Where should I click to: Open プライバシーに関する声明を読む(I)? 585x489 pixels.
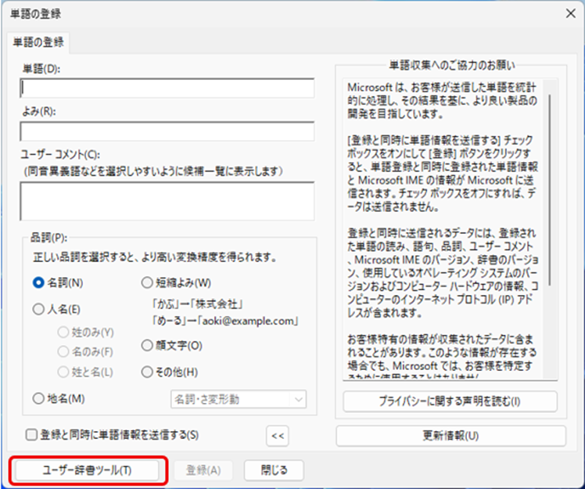450,401
